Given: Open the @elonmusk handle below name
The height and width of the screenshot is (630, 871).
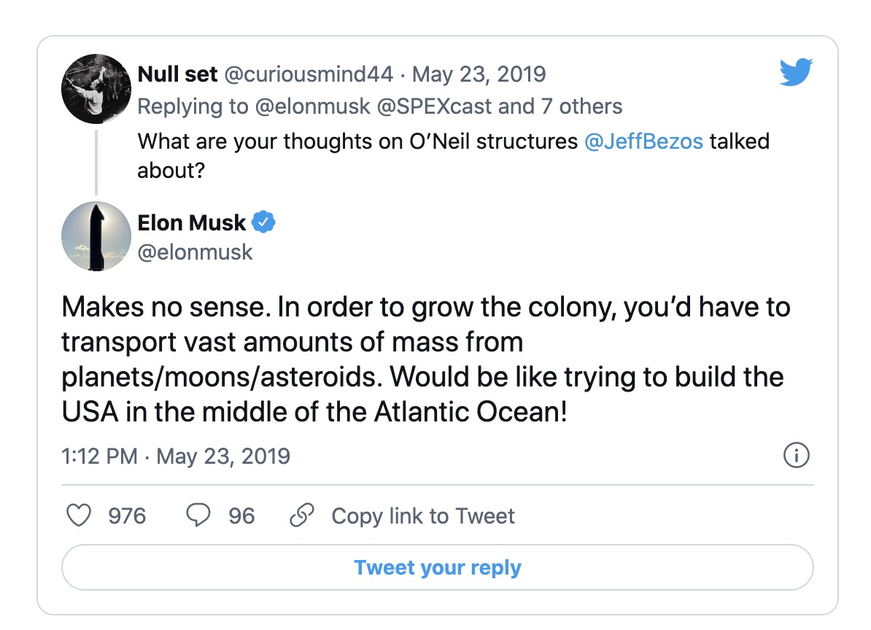Looking at the screenshot, I should tap(195, 252).
